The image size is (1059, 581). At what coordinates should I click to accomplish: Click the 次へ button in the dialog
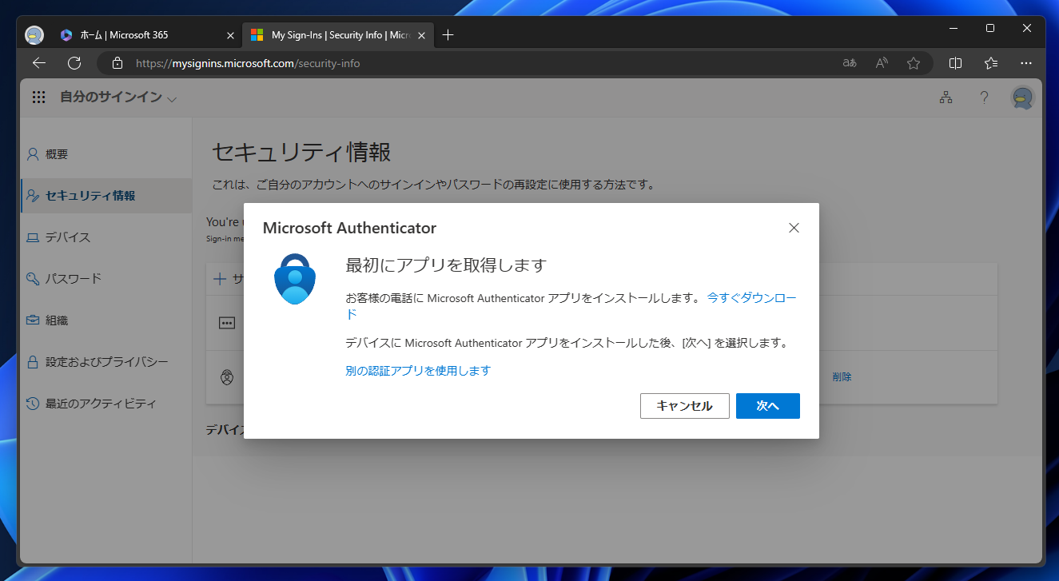(767, 406)
